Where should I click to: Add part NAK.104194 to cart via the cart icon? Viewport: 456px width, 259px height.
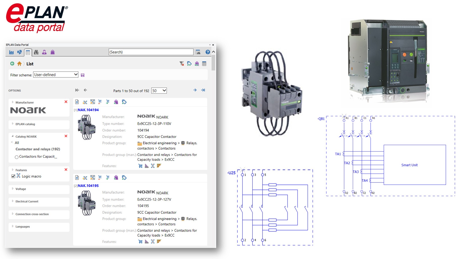[100, 102]
